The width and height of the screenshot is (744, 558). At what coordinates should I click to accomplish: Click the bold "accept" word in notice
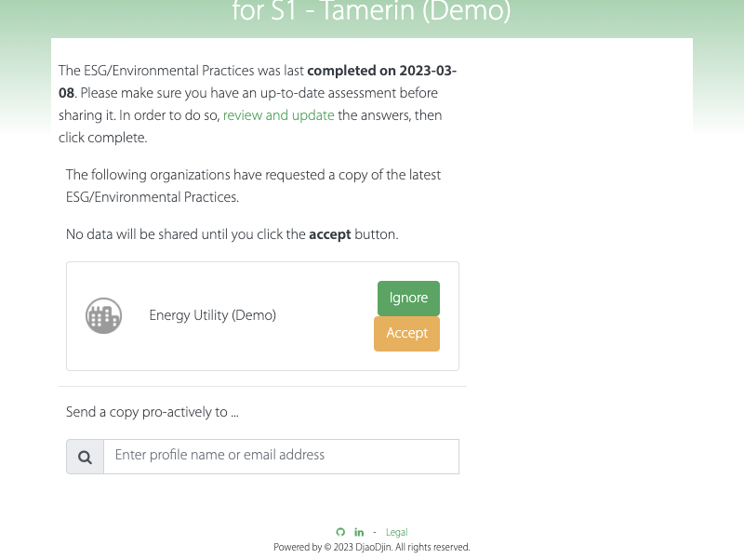329,234
